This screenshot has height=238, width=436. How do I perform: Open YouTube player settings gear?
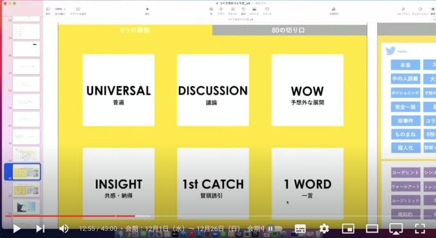click(x=324, y=228)
